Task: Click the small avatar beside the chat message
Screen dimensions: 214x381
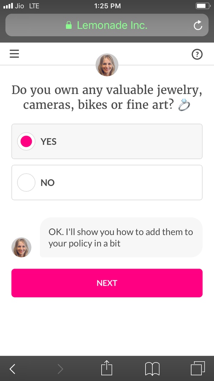Action: click(x=22, y=247)
